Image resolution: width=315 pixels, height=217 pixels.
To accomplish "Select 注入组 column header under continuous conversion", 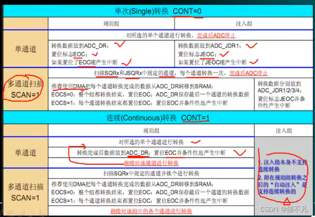I will (284, 131).
